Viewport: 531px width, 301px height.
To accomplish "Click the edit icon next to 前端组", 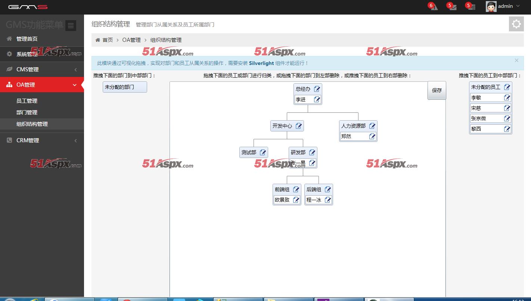I will pos(296,189).
